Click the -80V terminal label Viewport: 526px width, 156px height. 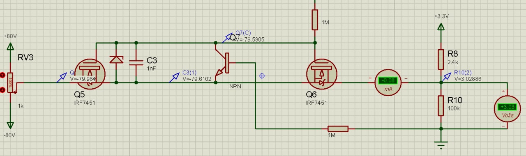click(9, 135)
